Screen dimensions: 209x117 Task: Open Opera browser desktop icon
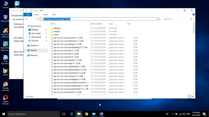[6, 100]
